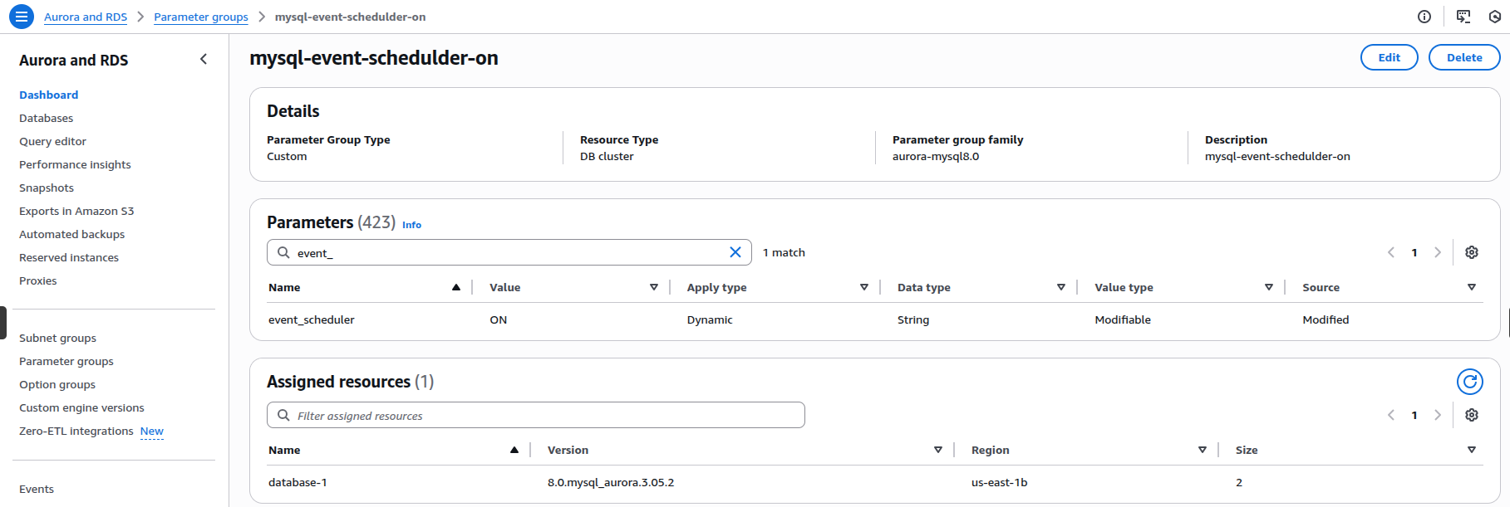The height and width of the screenshot is (507, 1510).
Task: Navigate to Snapshots in sidebar
Action: pos(47,188)
